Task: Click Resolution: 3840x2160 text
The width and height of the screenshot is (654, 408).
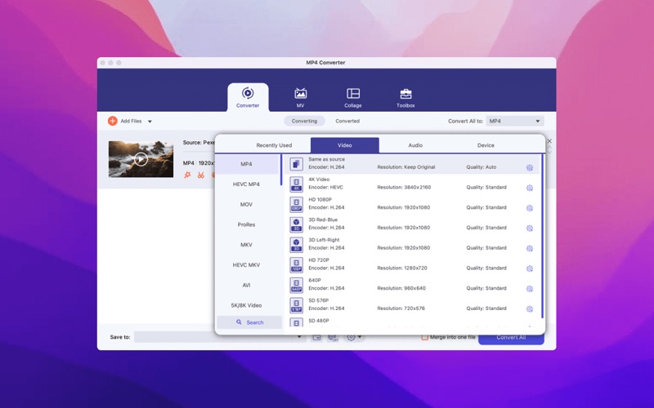Action: [404, 188]
